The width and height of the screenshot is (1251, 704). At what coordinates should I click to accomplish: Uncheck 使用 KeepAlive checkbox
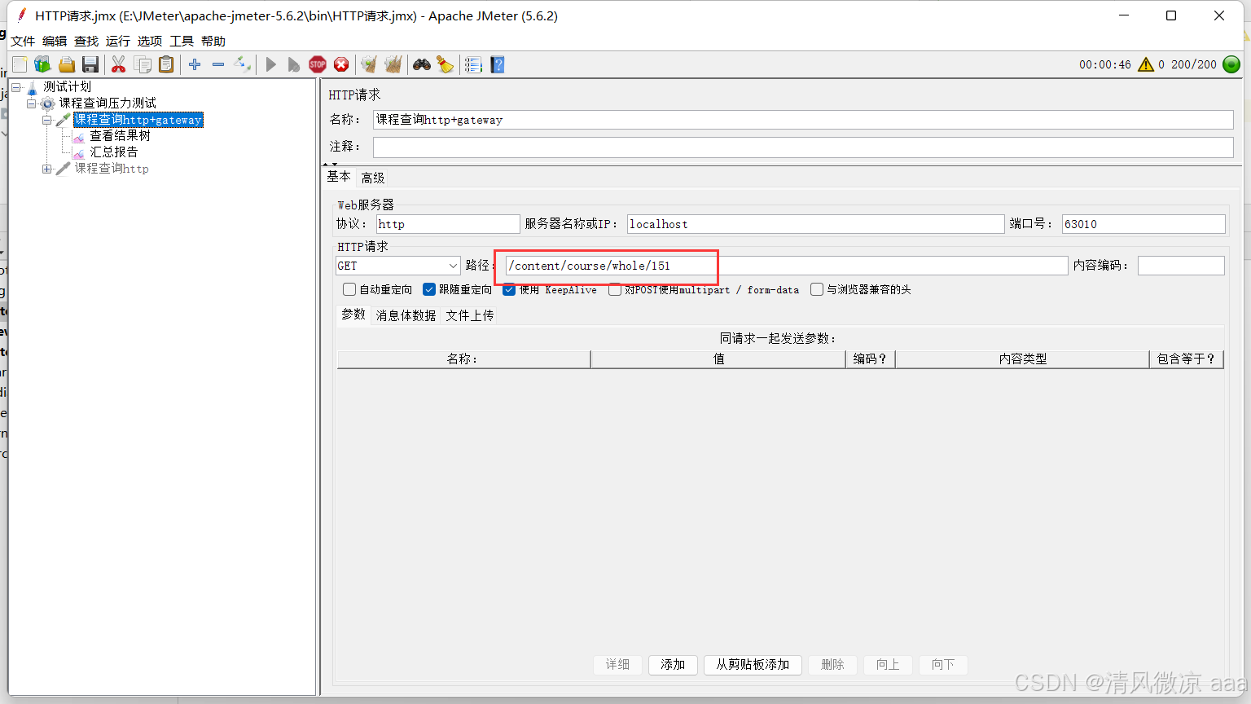click(509, 289)
